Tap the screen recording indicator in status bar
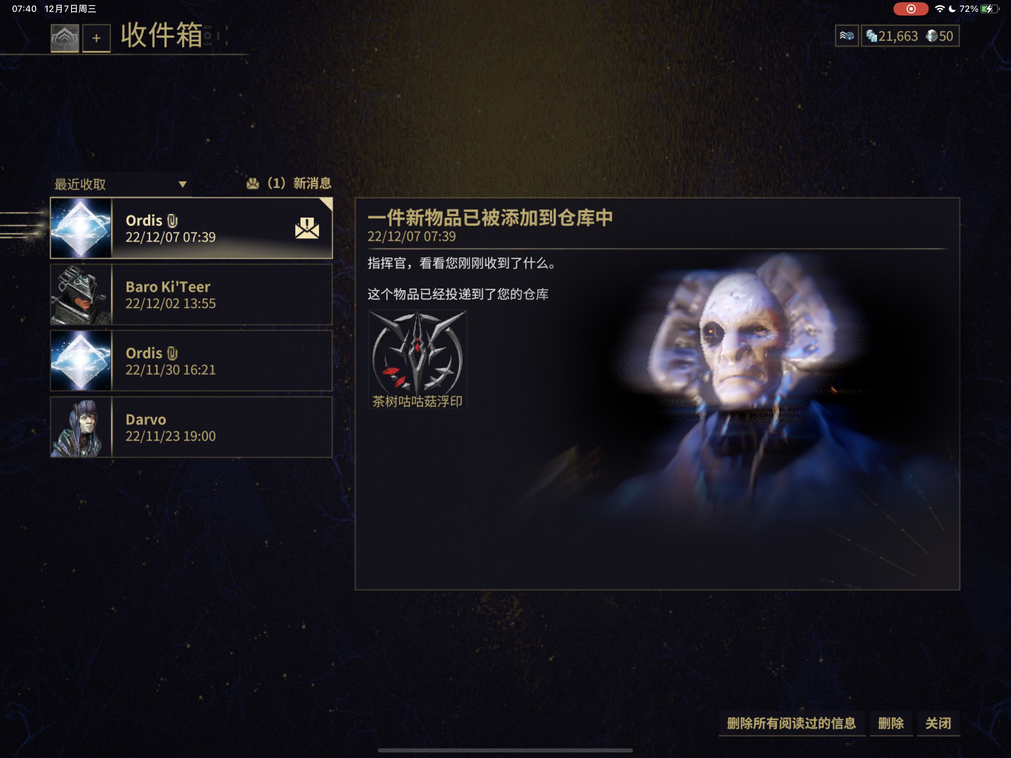The image size is (1011, 758). click(x=910, y=9)
